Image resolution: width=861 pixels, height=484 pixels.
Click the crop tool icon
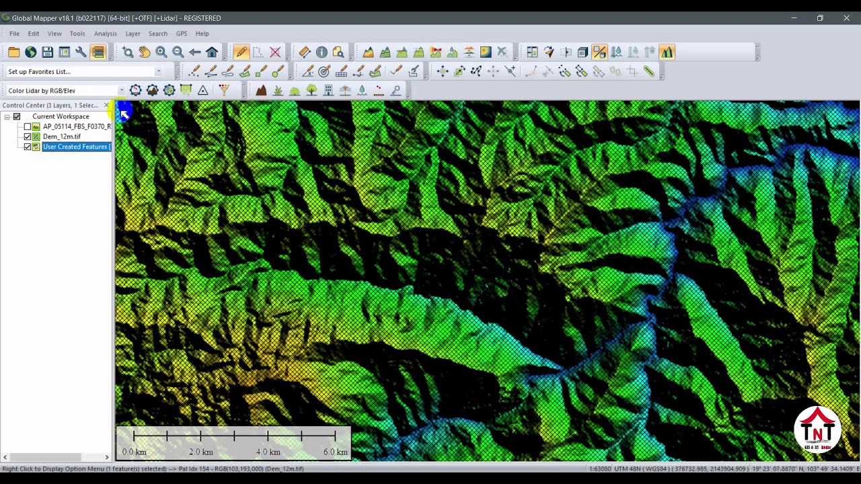pyautogui.click(x=632, y=71)
